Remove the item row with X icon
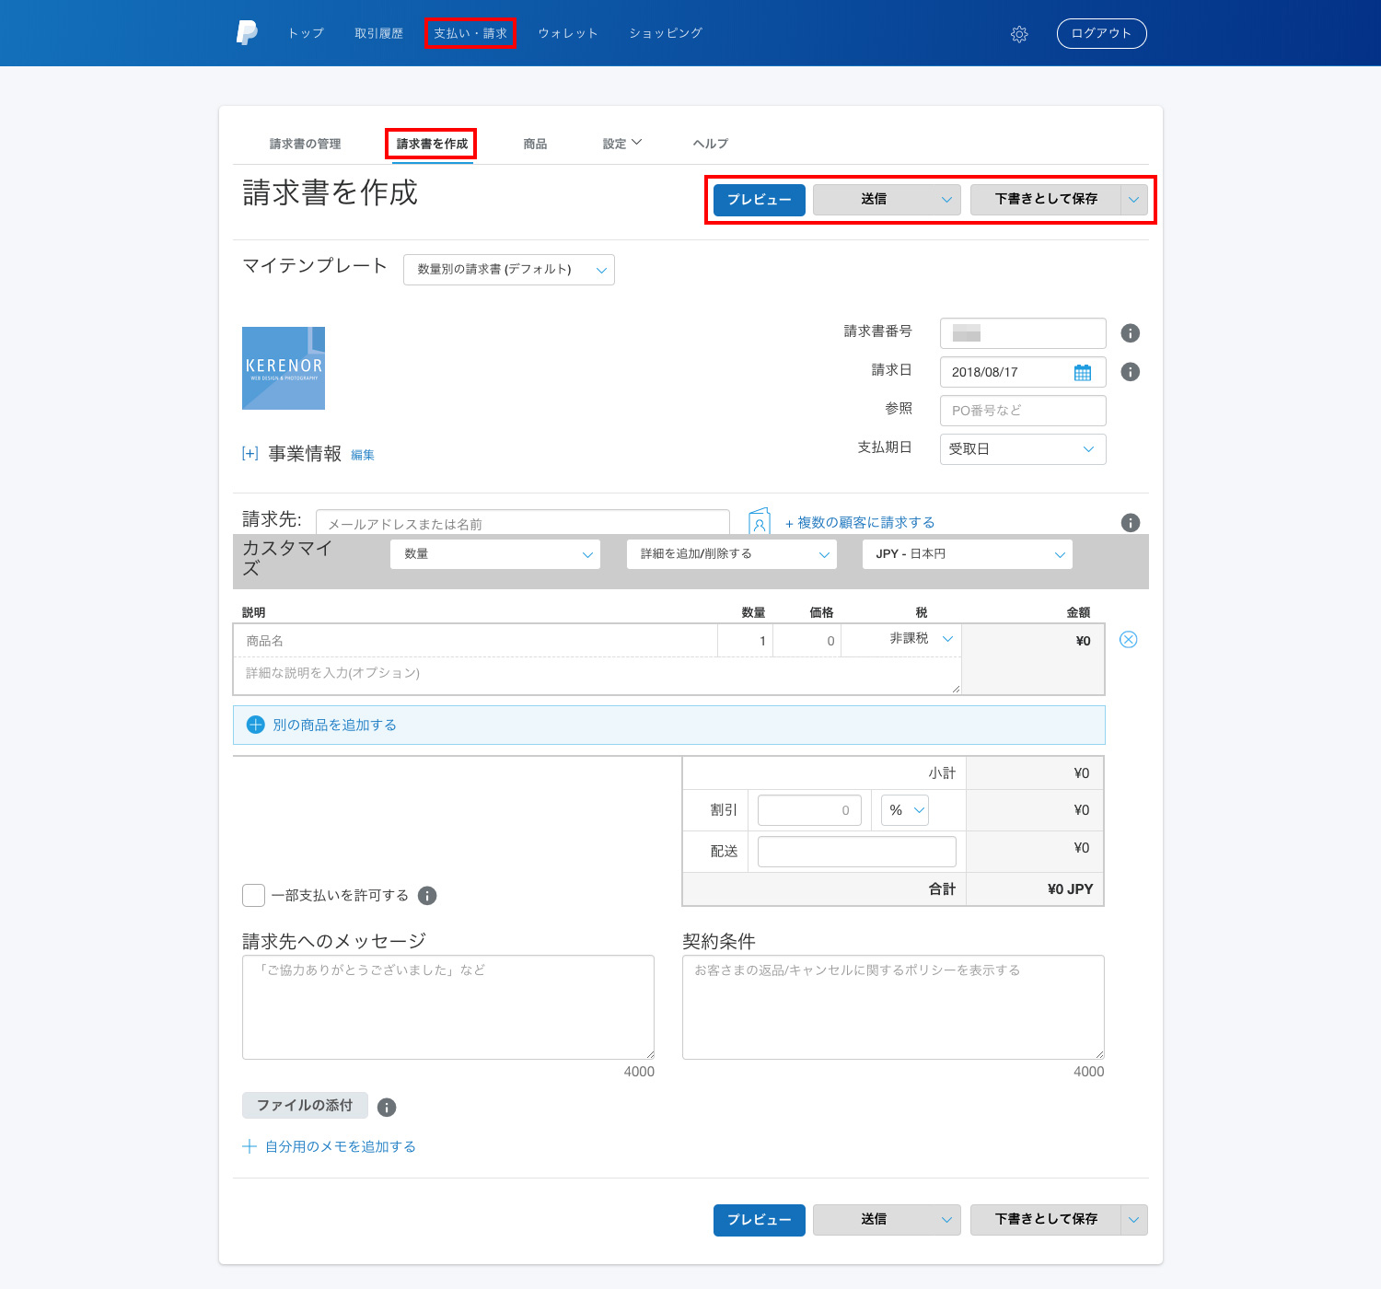1381x1289 pixels. [1128, 640]
